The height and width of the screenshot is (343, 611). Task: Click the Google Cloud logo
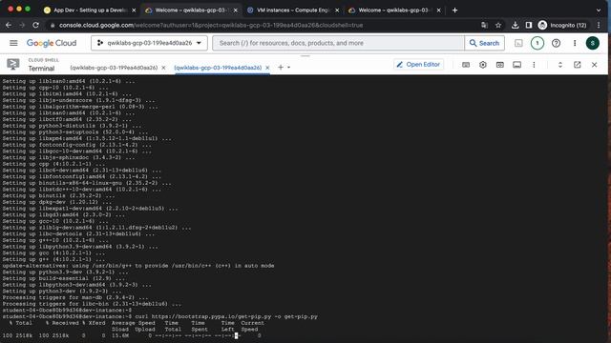[52, 43]
